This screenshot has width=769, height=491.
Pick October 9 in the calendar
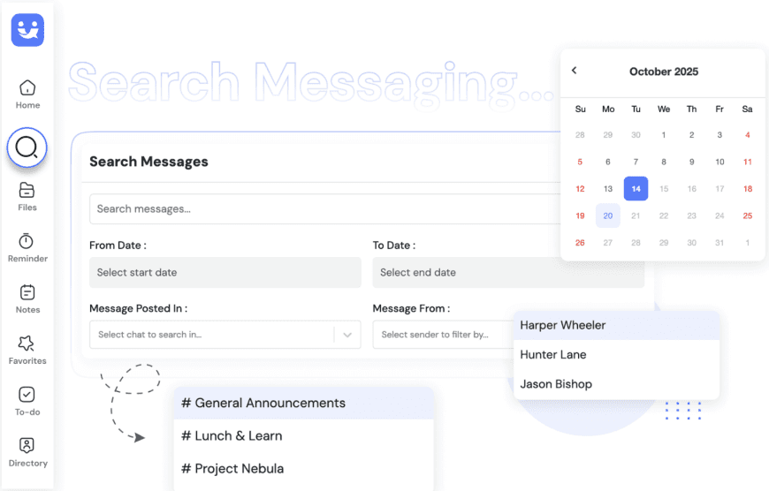click(x=691, y=162)
